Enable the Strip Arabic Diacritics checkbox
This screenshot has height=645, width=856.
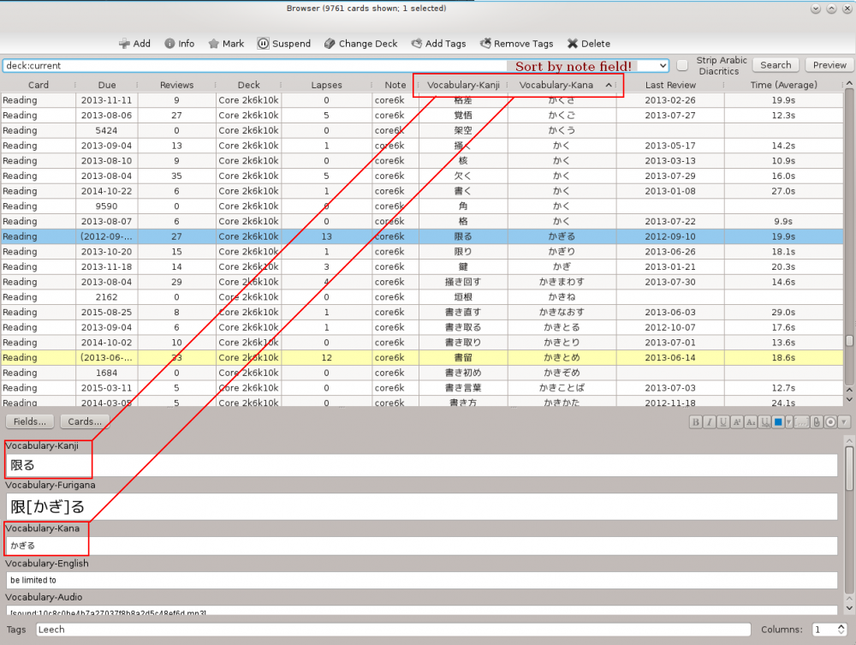pyautogui.click(x=682, y=65)
